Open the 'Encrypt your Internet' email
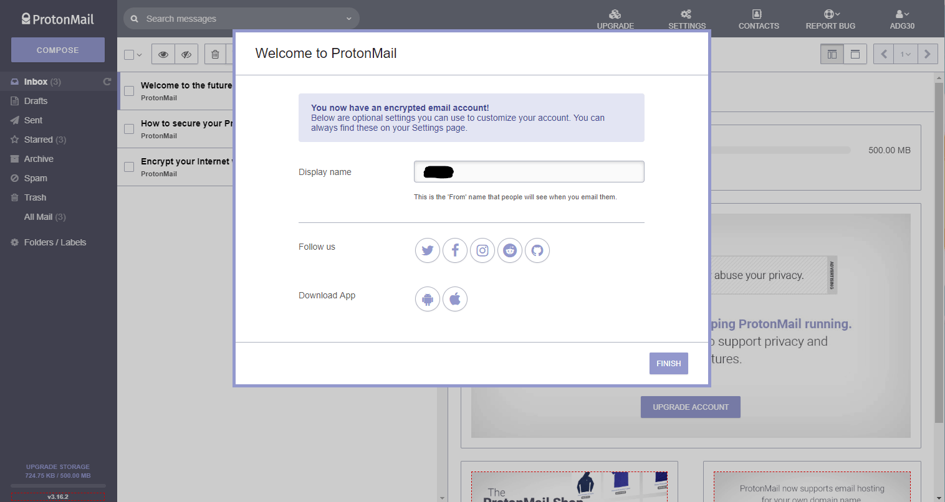The image size is (945, 502). pyautogui.click(x=186, y=167)
